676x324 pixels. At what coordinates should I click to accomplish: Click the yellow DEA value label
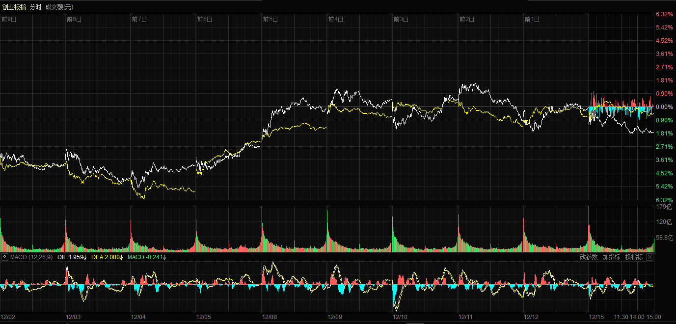(106, 257)
